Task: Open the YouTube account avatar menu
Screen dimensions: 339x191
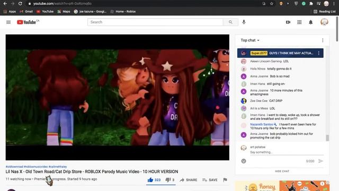Action: (x=324, y=22)
